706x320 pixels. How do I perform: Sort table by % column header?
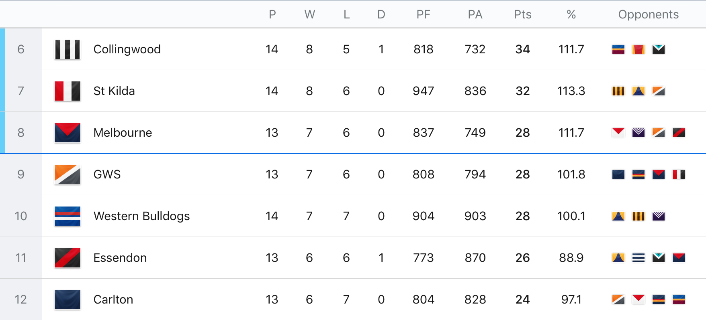pos(571,14)
